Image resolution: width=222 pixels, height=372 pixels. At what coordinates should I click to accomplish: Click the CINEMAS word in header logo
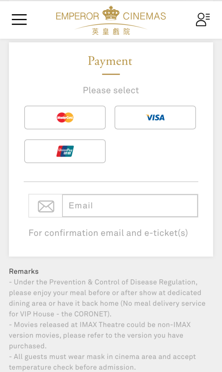pos(144,16)
